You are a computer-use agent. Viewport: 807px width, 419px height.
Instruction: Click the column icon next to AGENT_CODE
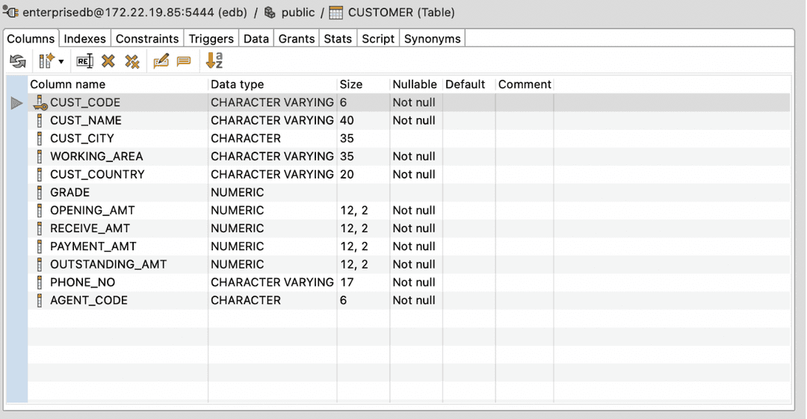point(40,300)
